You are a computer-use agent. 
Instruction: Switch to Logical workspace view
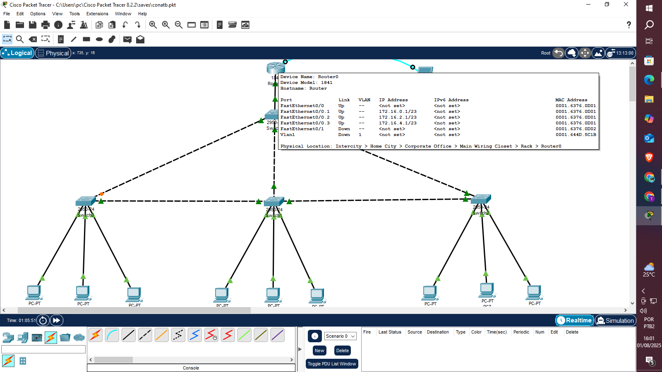point(17,53)
